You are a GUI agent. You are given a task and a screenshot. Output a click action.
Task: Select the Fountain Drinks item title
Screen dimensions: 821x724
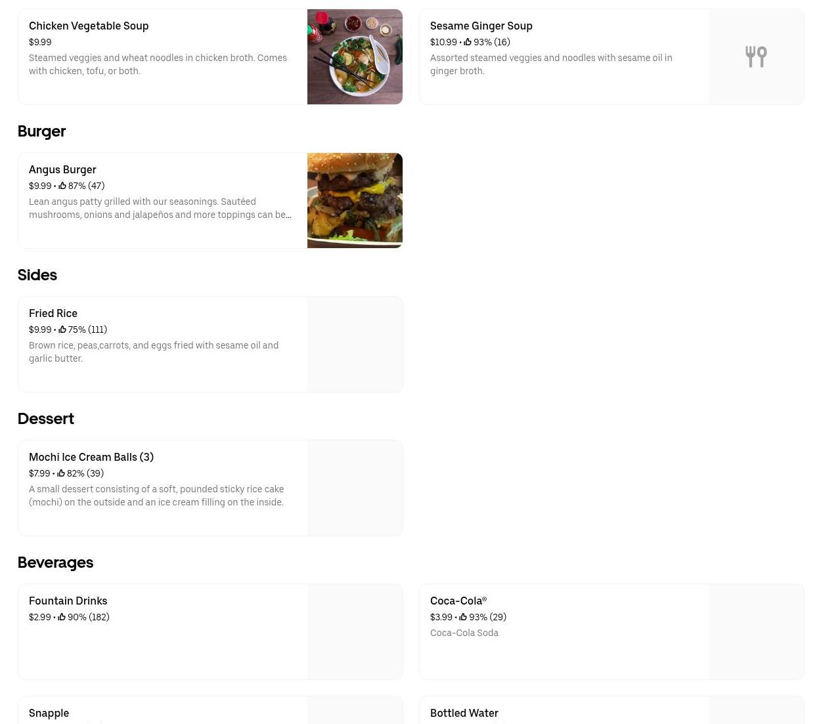(x=68, y=601)
